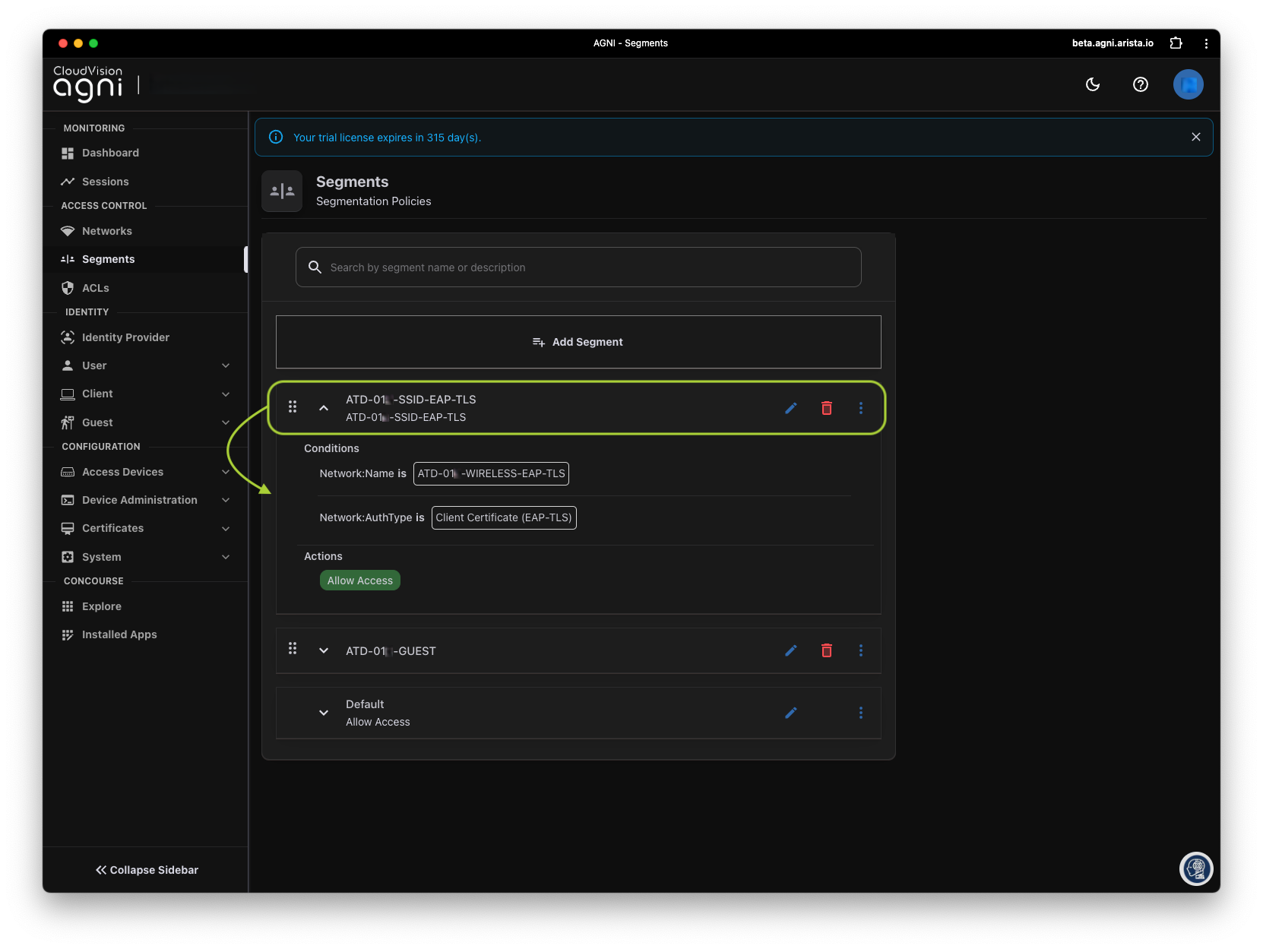The width and height of the screenshot is (1263, 949).
Task: Collapse the sidebar
Action: (x=147, y=870)
